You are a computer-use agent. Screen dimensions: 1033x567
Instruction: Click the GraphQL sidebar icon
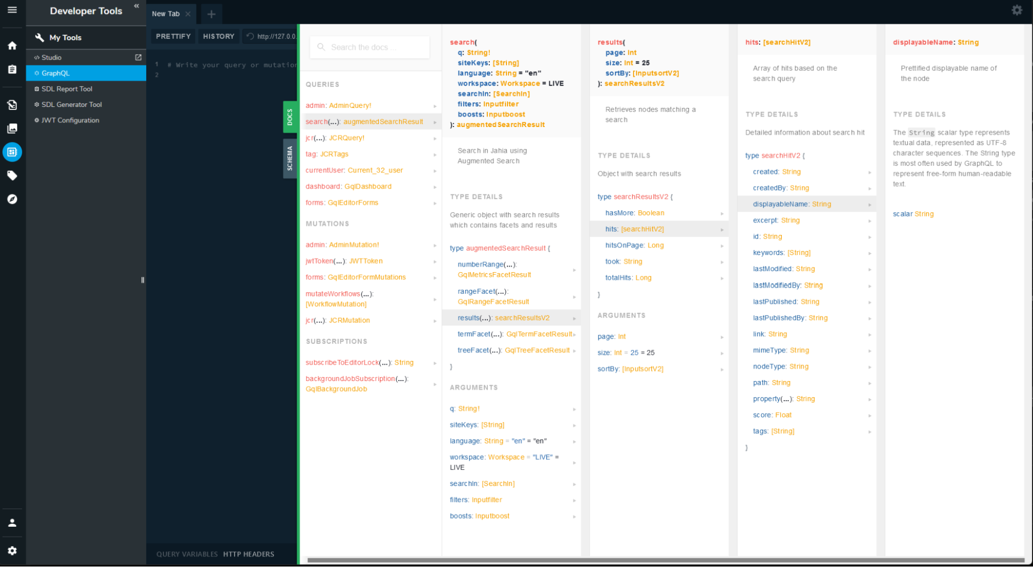(x=12, y=152)
